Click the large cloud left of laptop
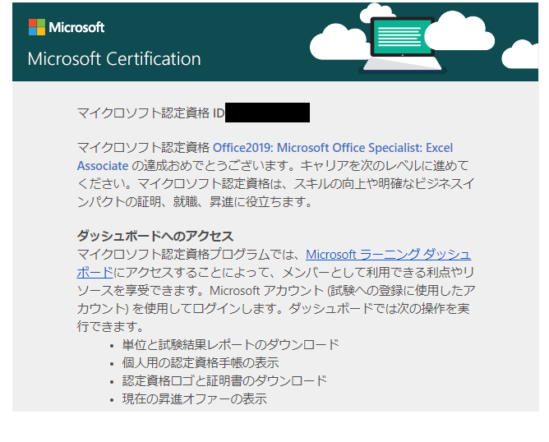 pyautogui.click(x=338, y=42)
